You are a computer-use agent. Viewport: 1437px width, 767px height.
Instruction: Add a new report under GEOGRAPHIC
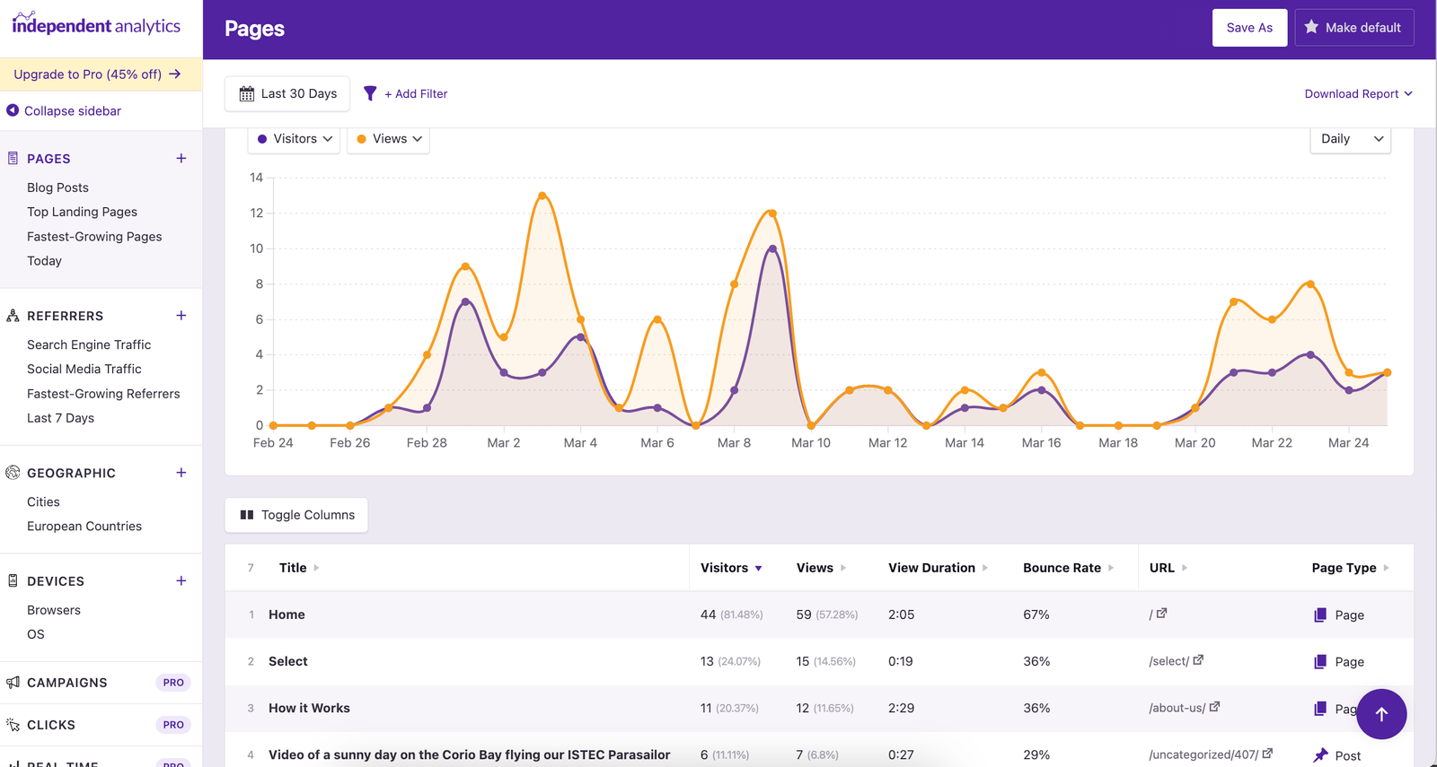(x=181, y=473)
